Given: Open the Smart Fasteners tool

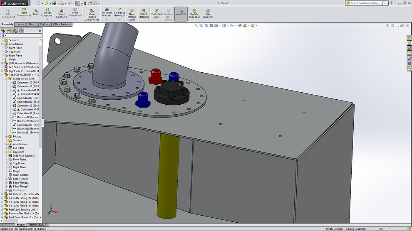Looking at the screenshot, I should 62,13.
